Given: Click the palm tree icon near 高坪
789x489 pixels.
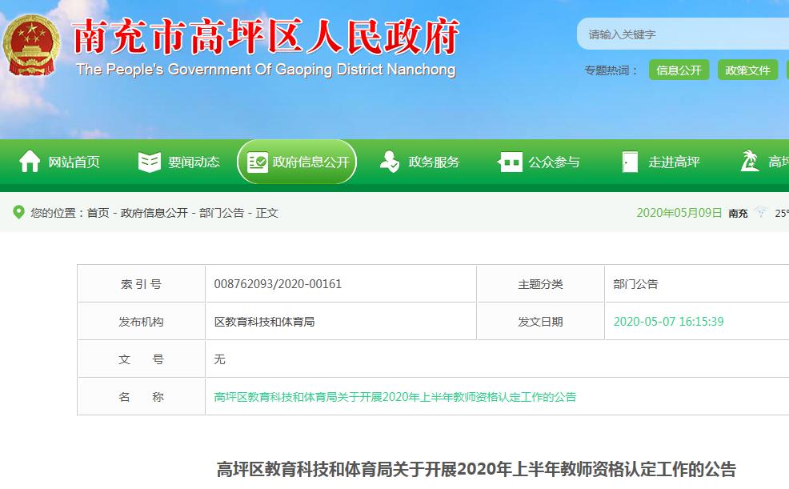Looking at the screenshot, I should pyautogui.click(x=751, y=161).
